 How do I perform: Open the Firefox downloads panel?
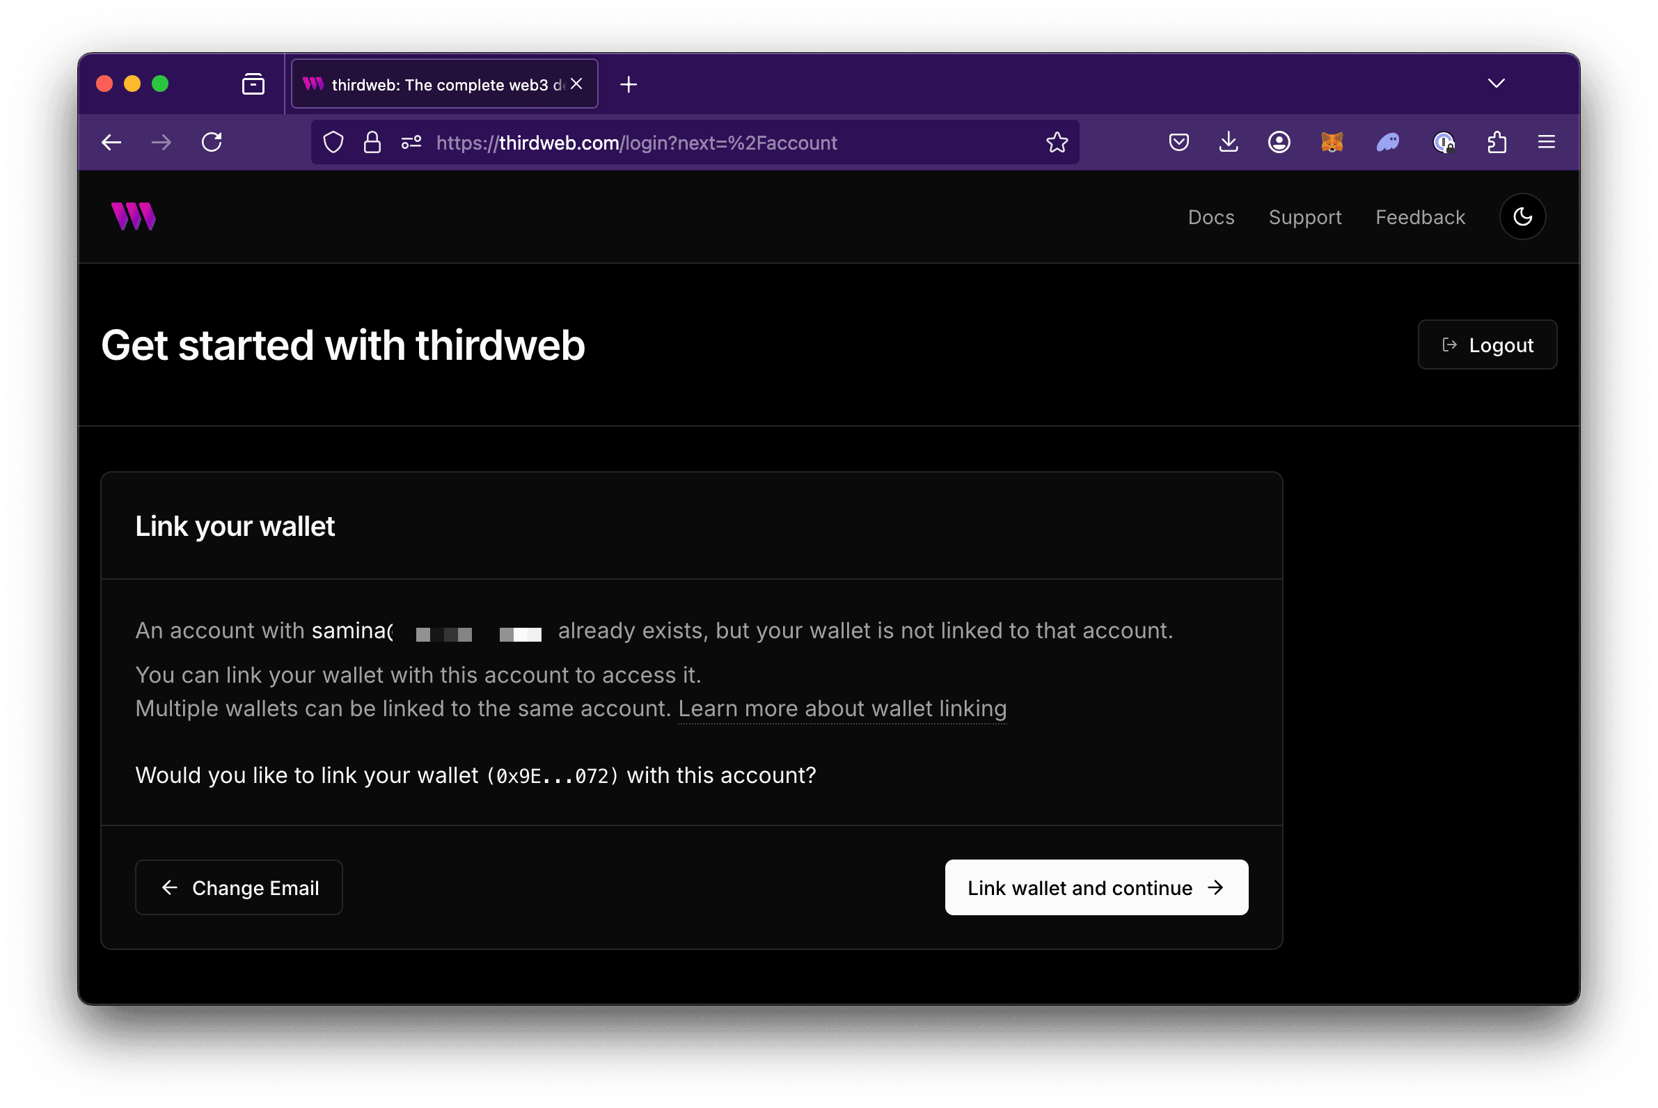pyautogui.click(x=1229, y=143)
